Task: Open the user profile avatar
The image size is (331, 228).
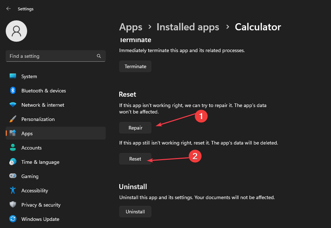Action: click(x=16, y=31)
